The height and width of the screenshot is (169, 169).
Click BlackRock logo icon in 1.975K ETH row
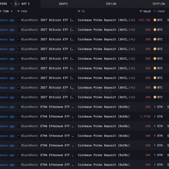[x=19, y=116]
